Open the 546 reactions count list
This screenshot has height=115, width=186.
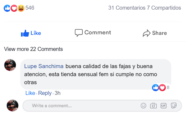point(30,8)
